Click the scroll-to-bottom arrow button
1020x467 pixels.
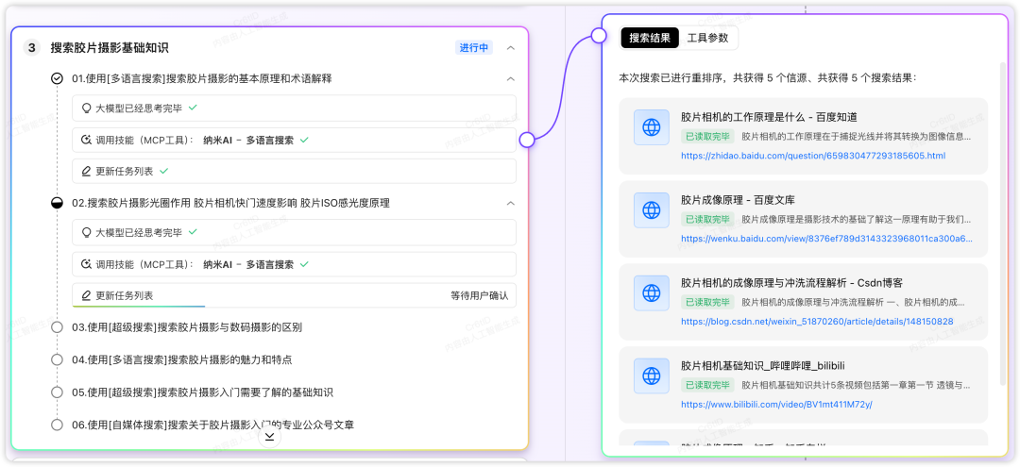(x=269, y=437)
